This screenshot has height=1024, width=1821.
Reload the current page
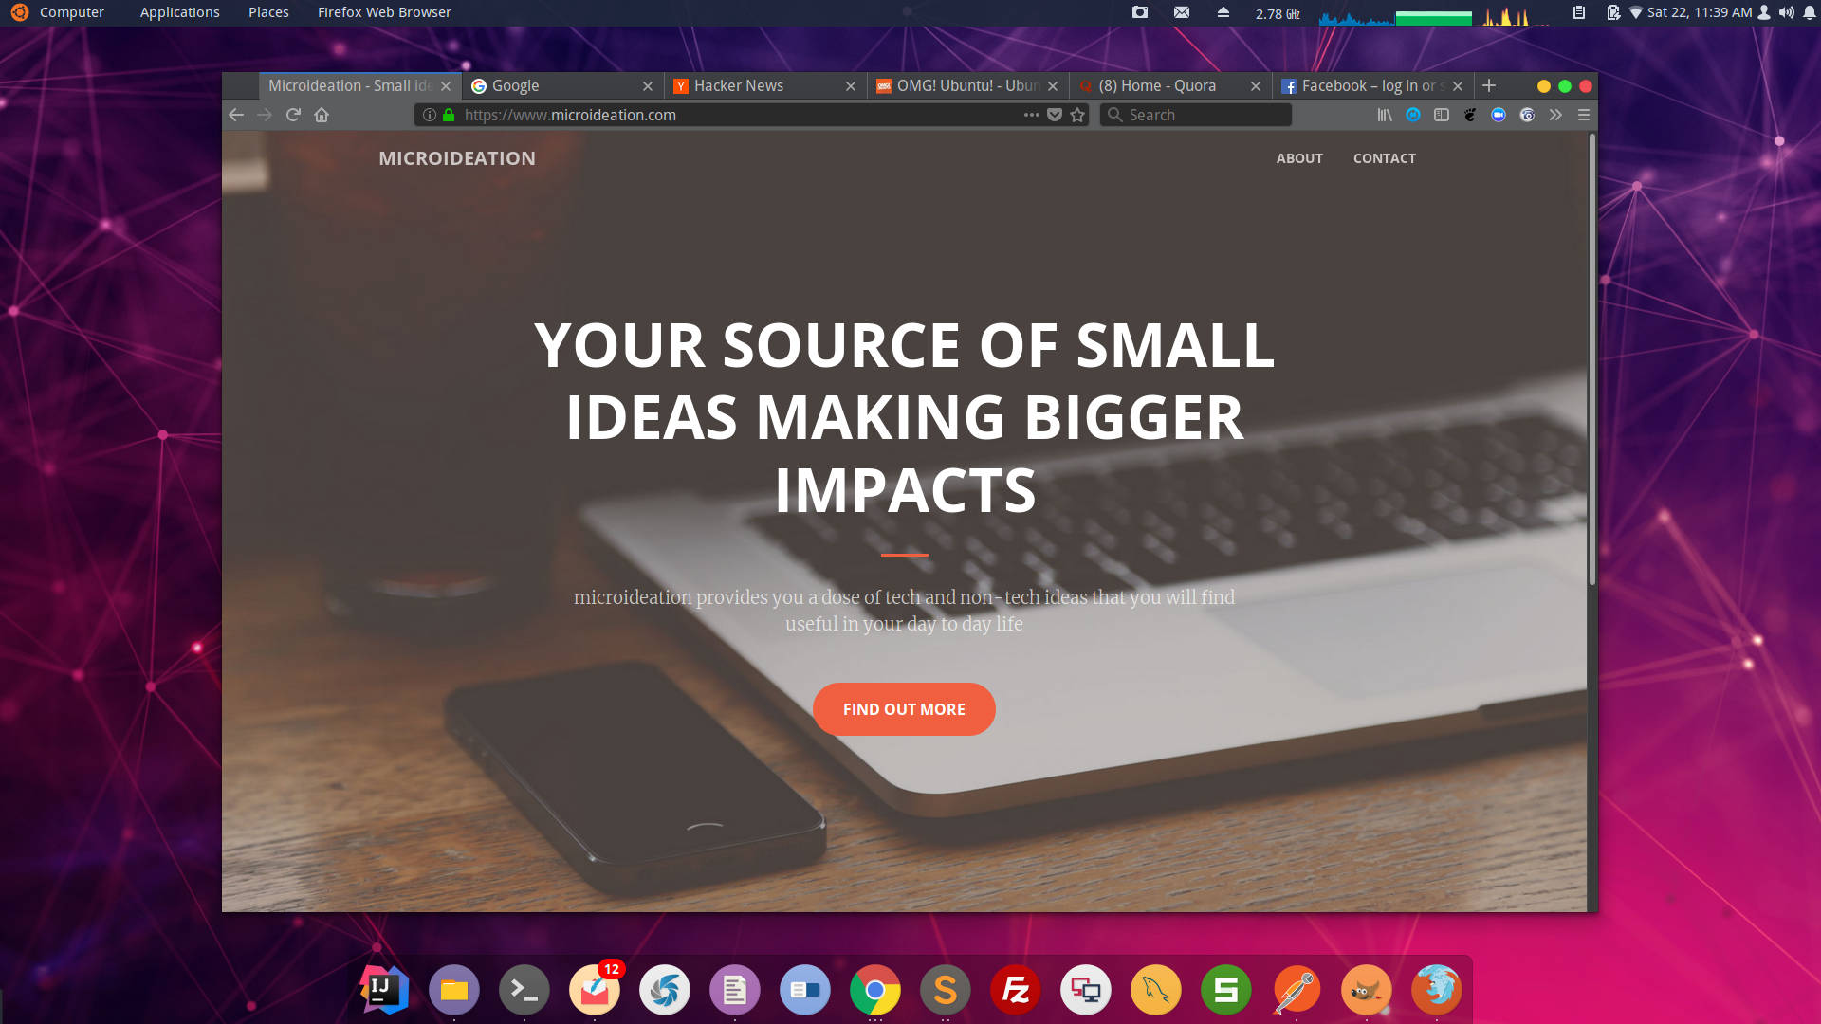[293, 115]
